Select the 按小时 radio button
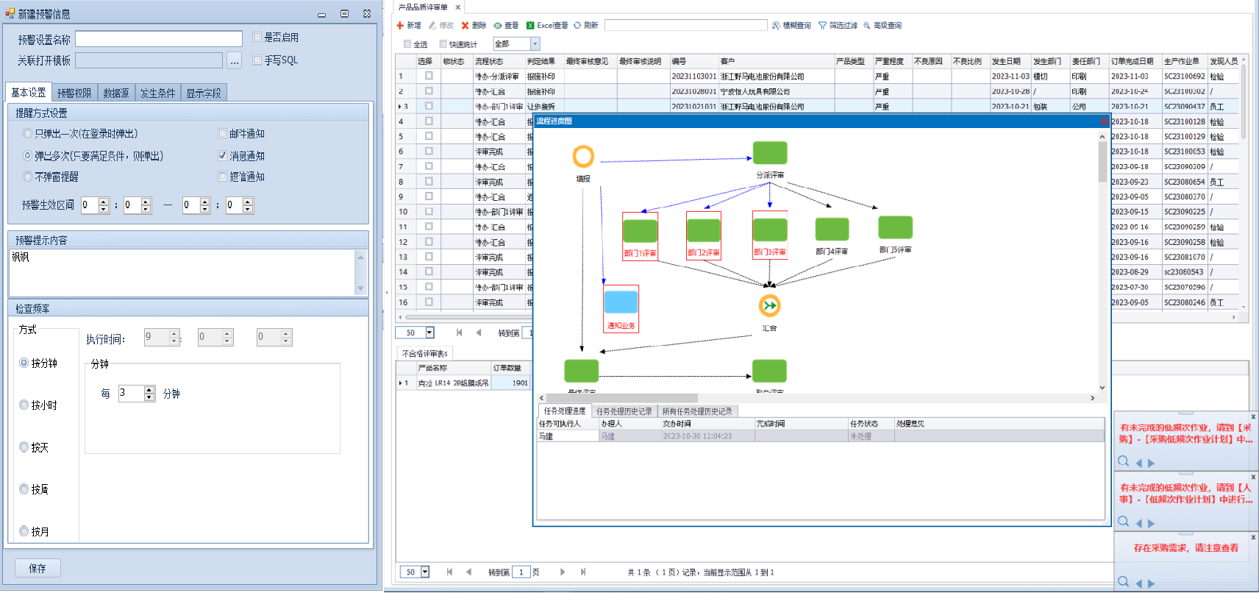 click(24, 405)
